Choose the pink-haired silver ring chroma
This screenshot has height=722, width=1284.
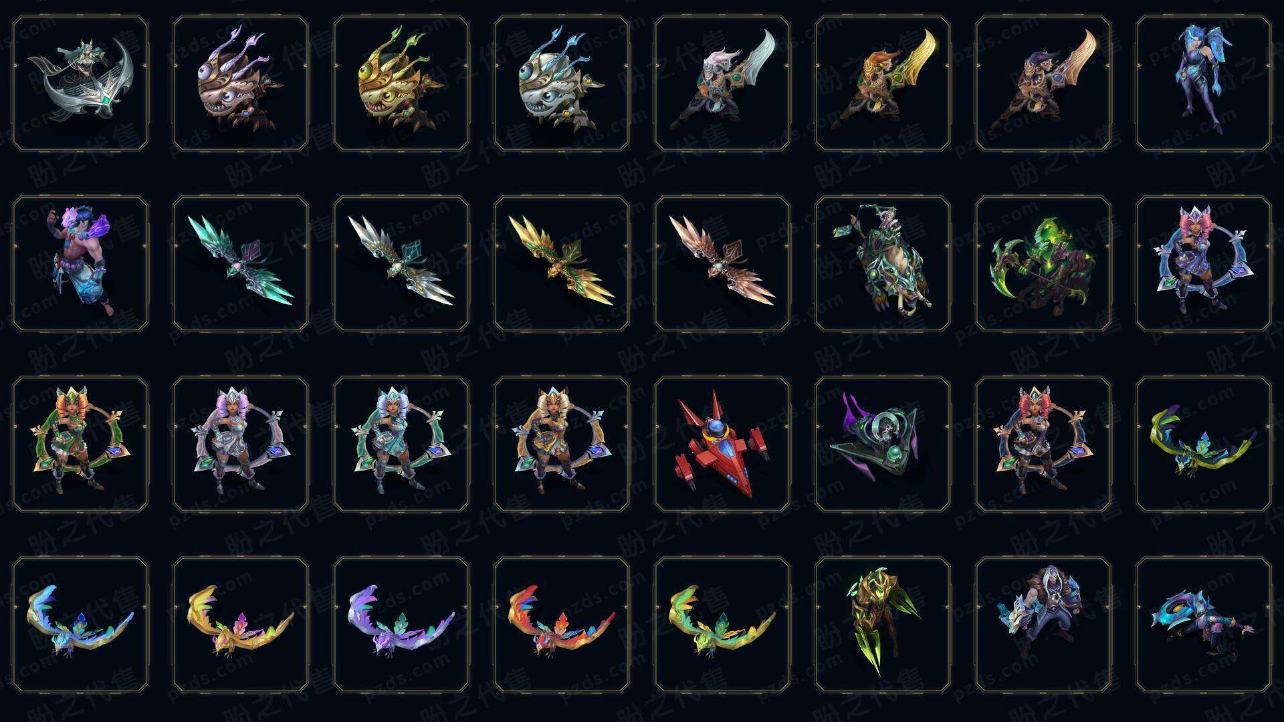point(241,444)
